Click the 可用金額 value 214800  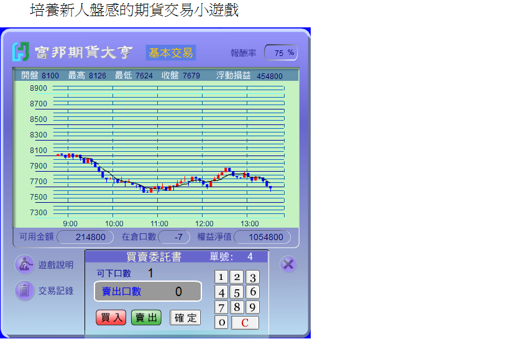[85, 237]
